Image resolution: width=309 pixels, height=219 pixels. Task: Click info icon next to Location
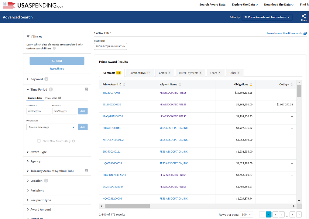coord(46,181)
